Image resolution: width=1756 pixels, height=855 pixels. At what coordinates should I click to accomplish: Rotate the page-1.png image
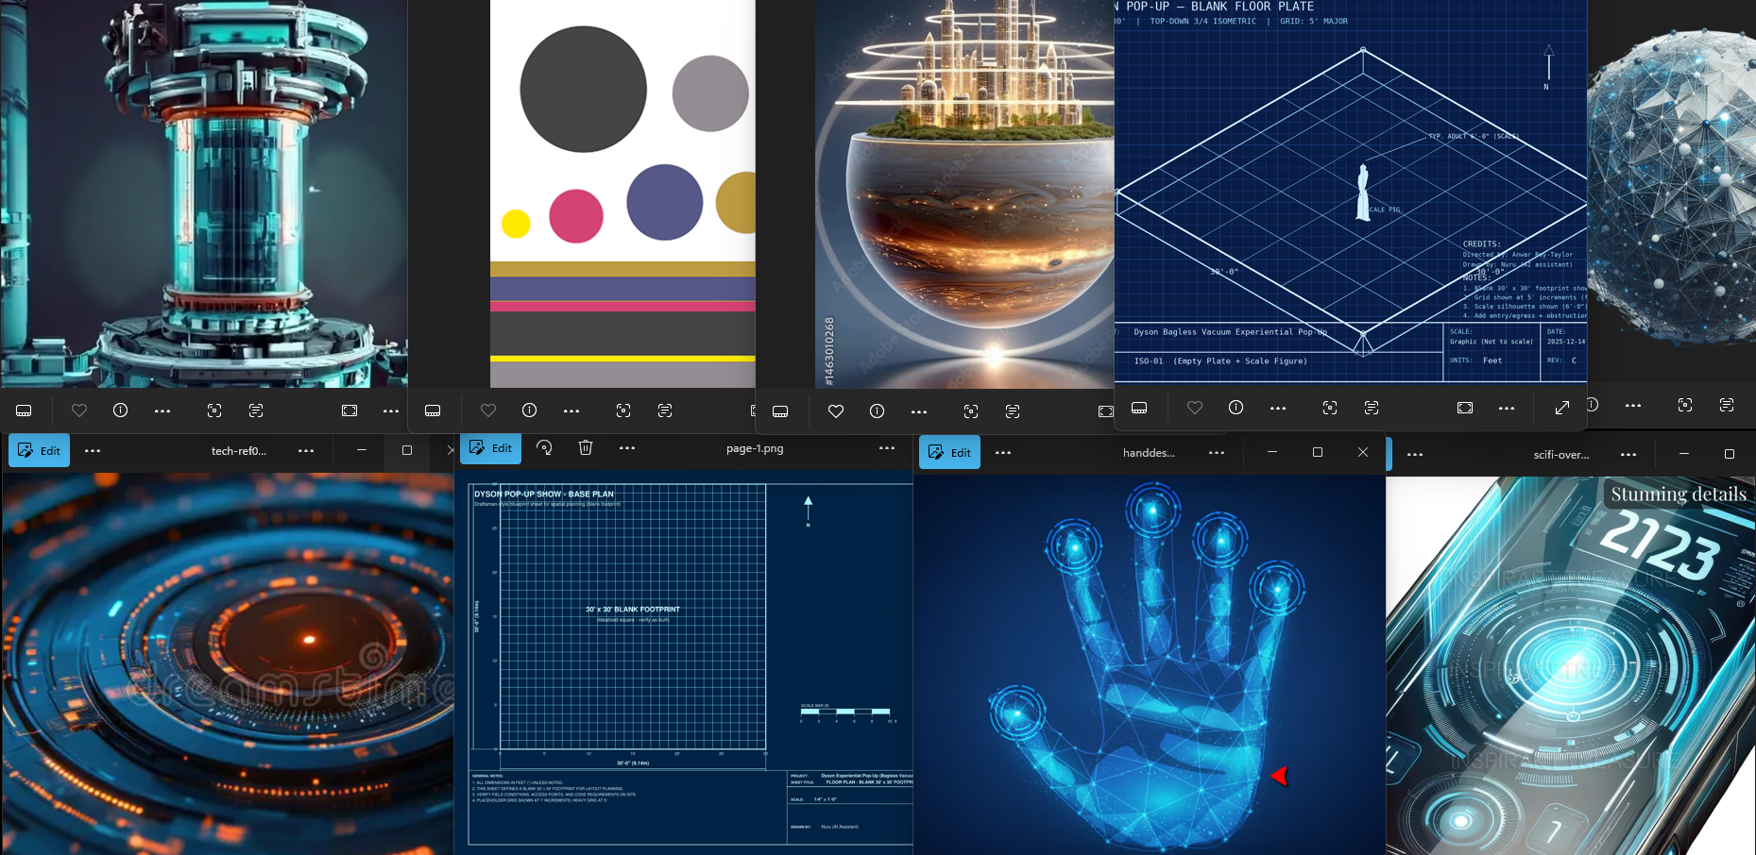pyautogui.click(x=544, y=448)
